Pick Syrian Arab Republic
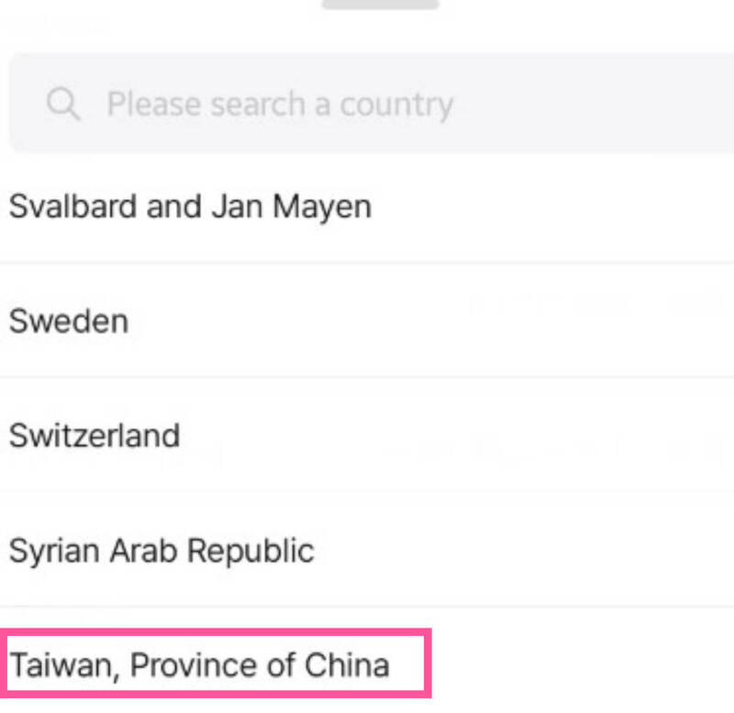734x713 pixels. (x=367, y=550)
